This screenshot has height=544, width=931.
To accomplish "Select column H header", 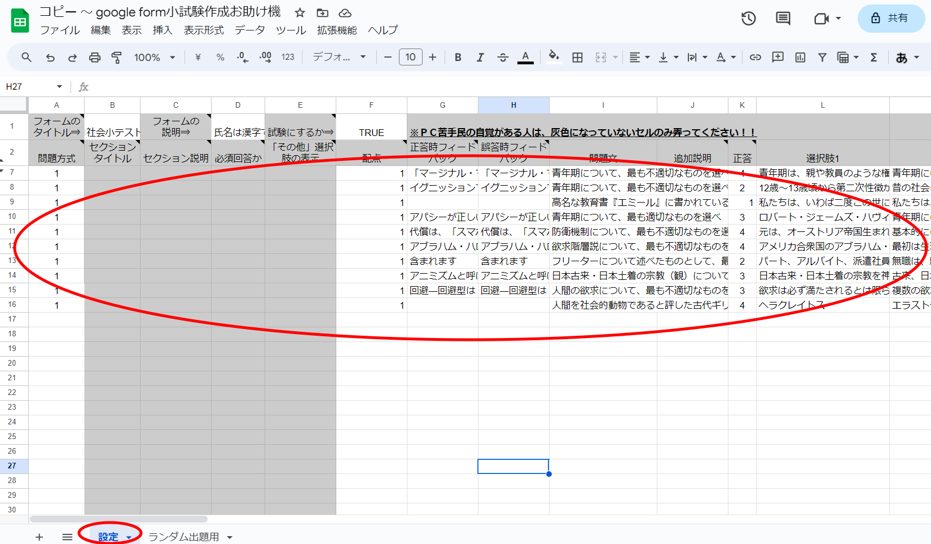I will 513,105.
